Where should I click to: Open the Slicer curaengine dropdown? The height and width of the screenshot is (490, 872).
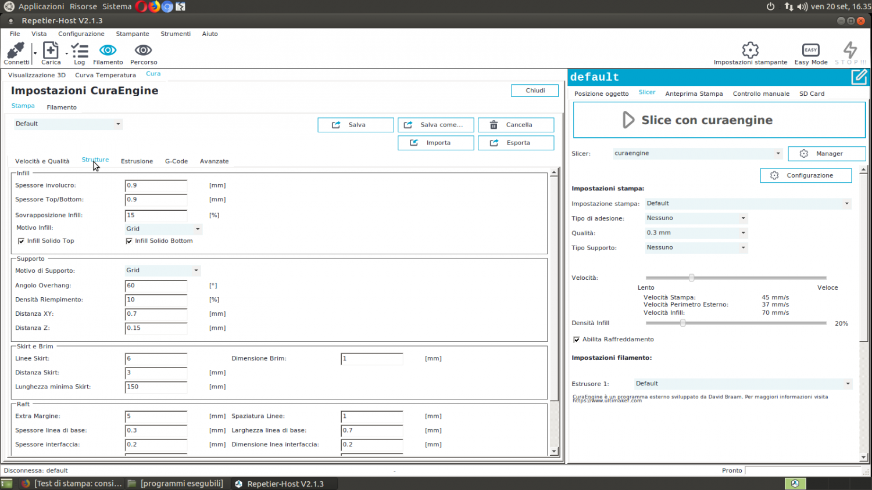click(x=698, y=154)
